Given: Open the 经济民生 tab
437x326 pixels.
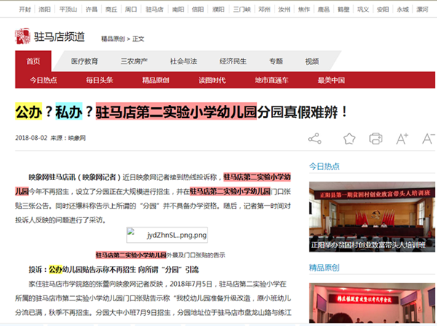Looking at the screenshot, I should pos(233,61).
